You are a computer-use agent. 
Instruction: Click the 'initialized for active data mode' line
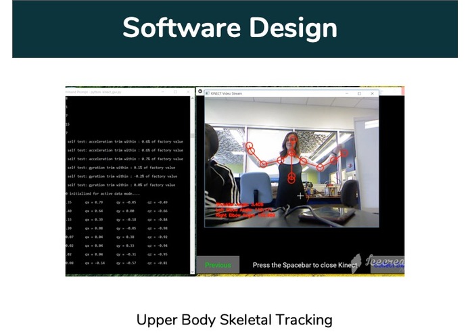click(x=103, y=193)
